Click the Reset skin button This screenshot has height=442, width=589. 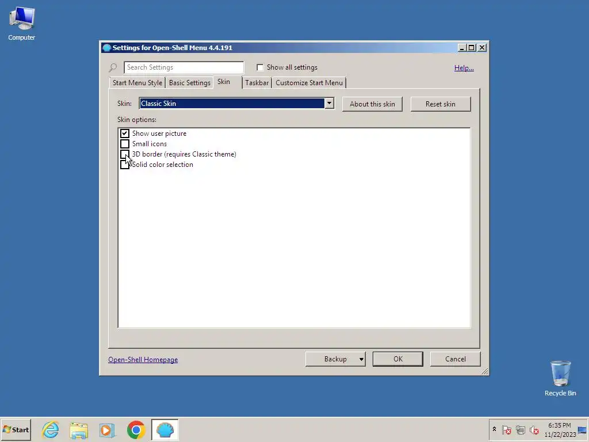tap(440, 104)
